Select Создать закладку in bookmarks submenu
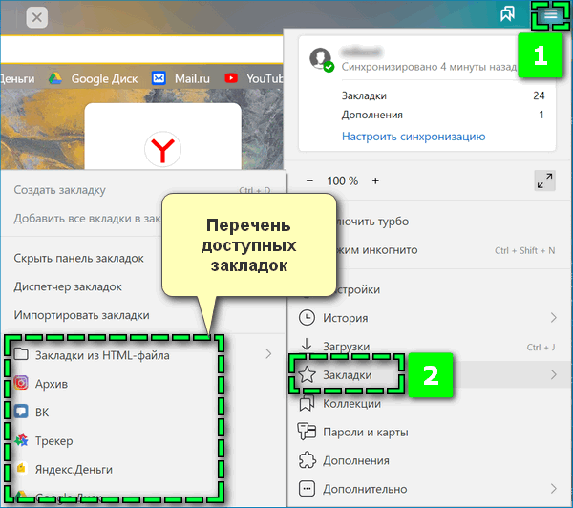The image size is (573, 508). pos(143,190)
